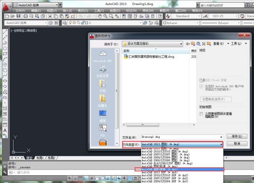Click the Plot Preview icon
Viewport: 254px width, 183px height.
point(31,16)
